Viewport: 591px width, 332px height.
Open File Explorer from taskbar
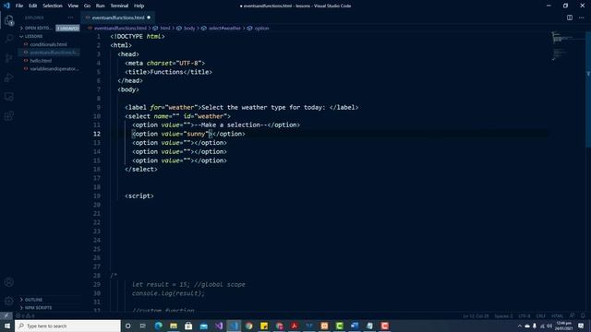(x=174, y=326)
